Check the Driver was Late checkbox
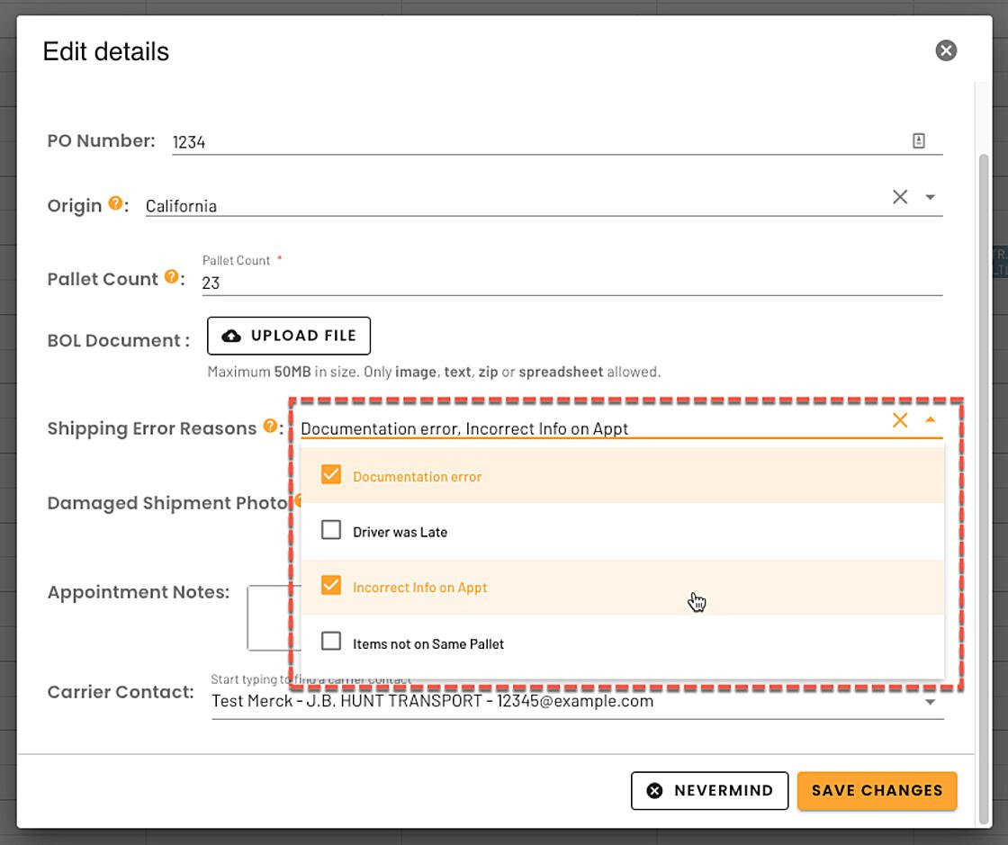Viewport: 1008px width, 845px height. coord(331,530)
